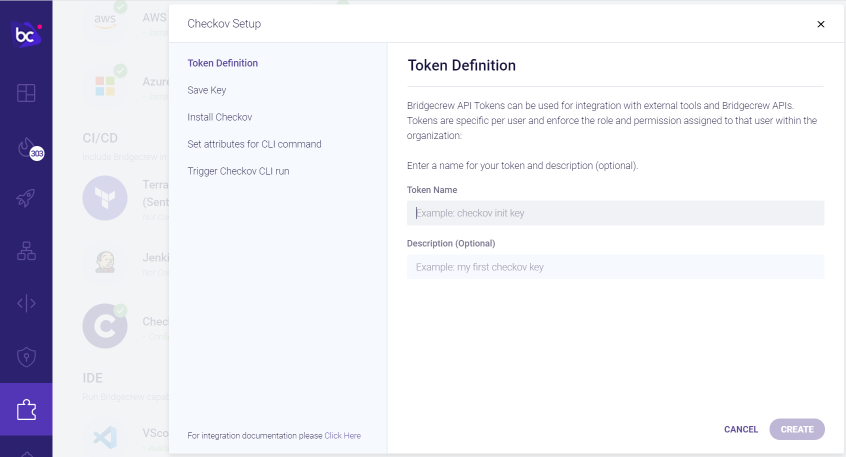The image size is (846, 457).
Task: Open Incidents icon with 303 badge
Action: click(27, 148)
